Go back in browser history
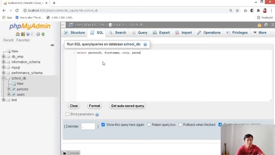Screen dimensions: 275x155 point(4,10)
